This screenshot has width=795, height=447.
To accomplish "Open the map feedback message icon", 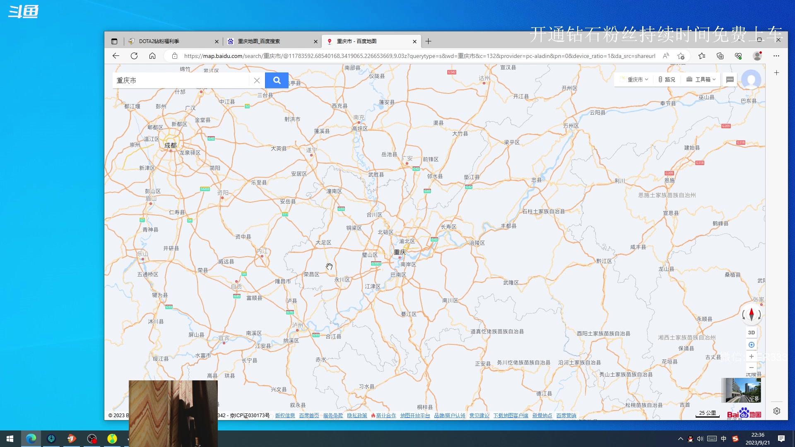I will point(730,79).
